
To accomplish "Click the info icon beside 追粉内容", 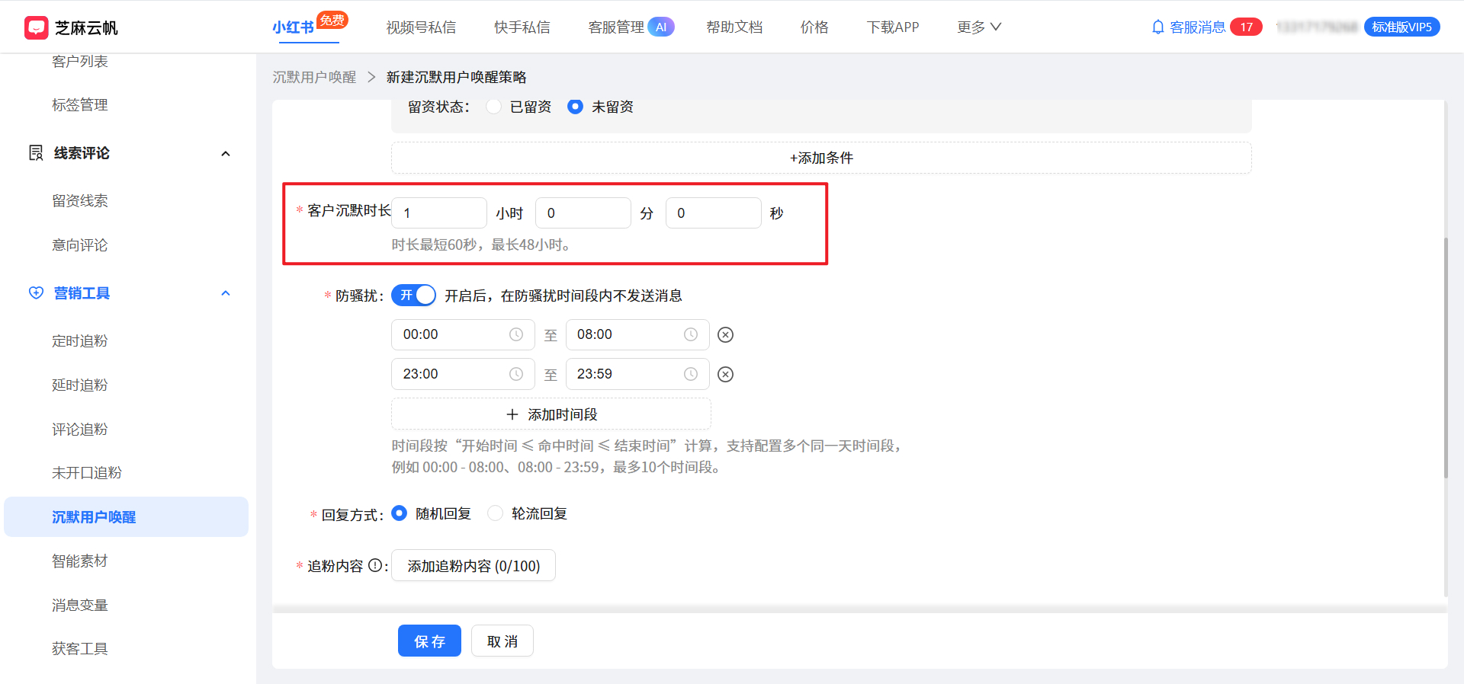I will [x=375, y=565].
